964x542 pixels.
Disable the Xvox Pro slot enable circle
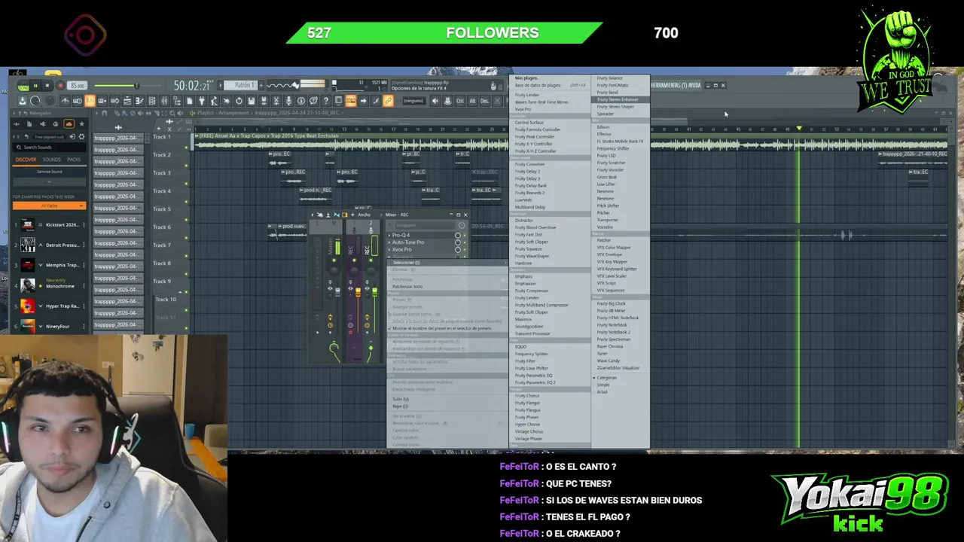pyautogui.click(x=458, y=249)
